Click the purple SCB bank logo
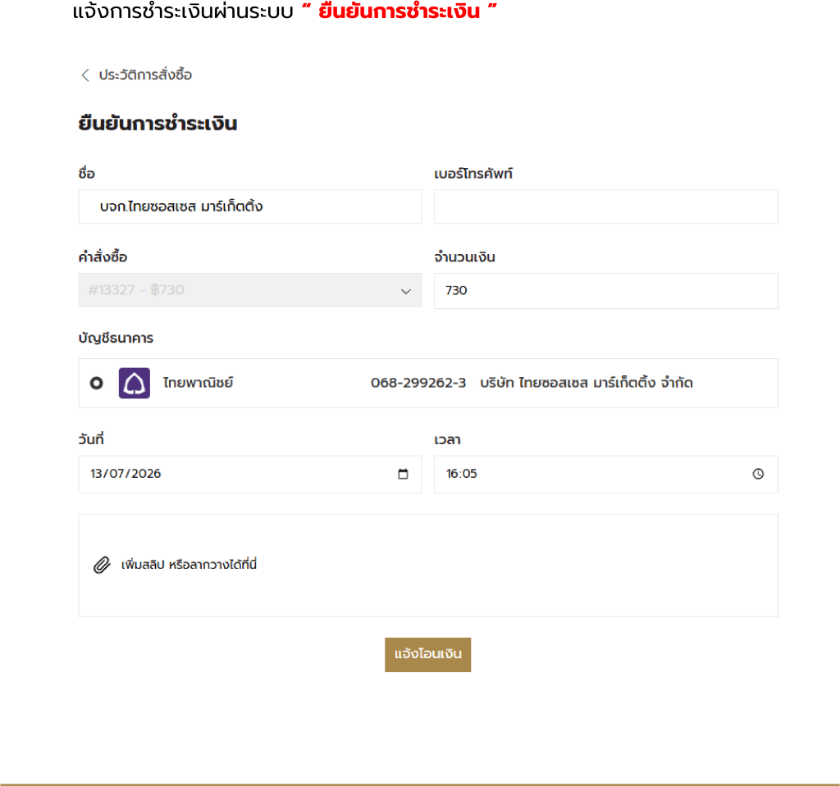 tap(135, 384)
